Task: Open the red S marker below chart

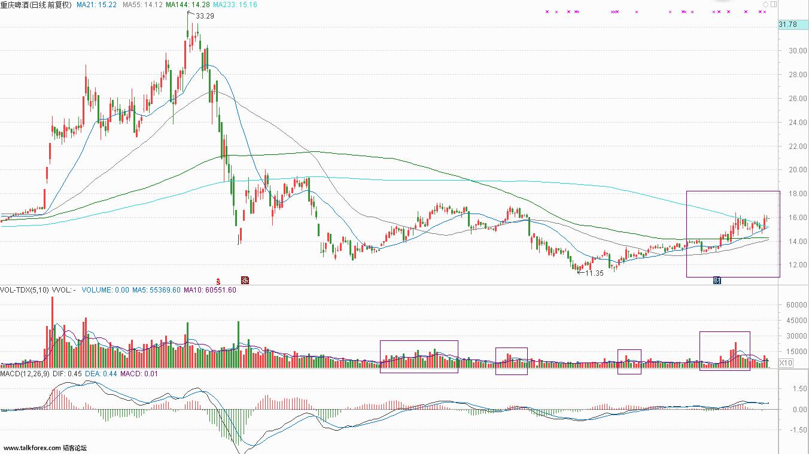Action: click(218, 281)
